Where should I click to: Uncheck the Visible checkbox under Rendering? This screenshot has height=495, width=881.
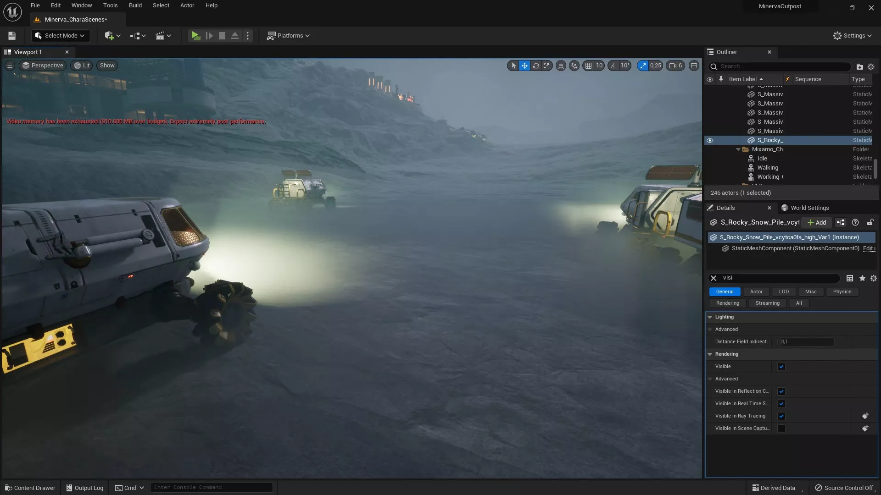pyautogui.click(x=781, y=367)
